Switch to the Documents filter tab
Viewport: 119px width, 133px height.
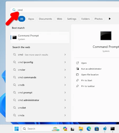(x=45, y=19)
